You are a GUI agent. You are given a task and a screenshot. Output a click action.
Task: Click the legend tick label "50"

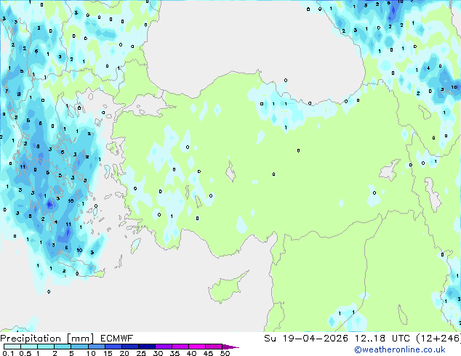pyautogui.click(x=225, y=353)
